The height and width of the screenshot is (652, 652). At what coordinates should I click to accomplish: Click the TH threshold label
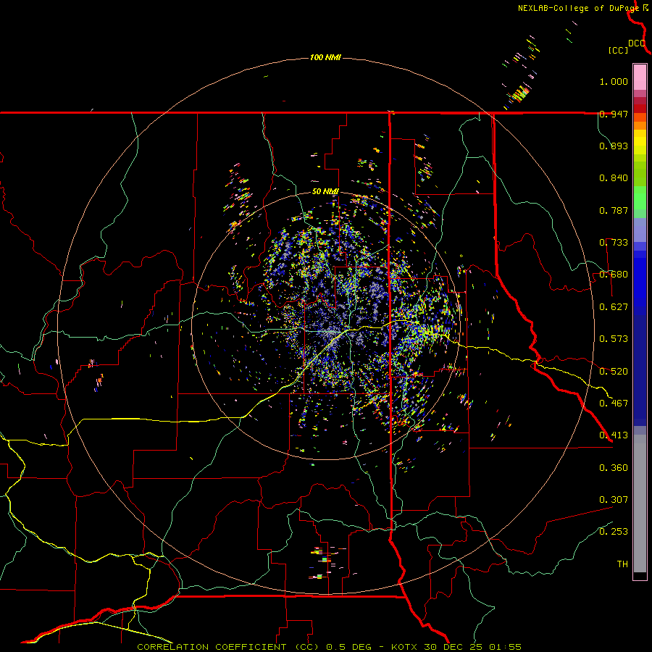point(622,564)
